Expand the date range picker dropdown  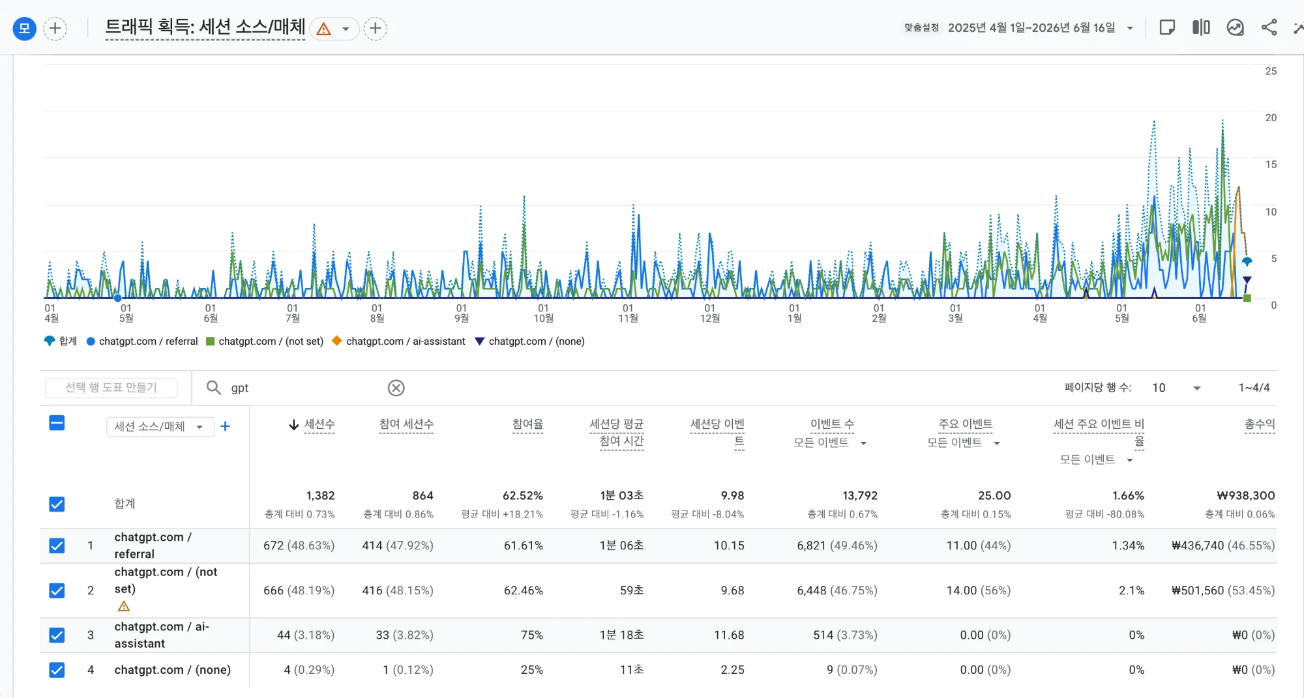pos(1130,28)
